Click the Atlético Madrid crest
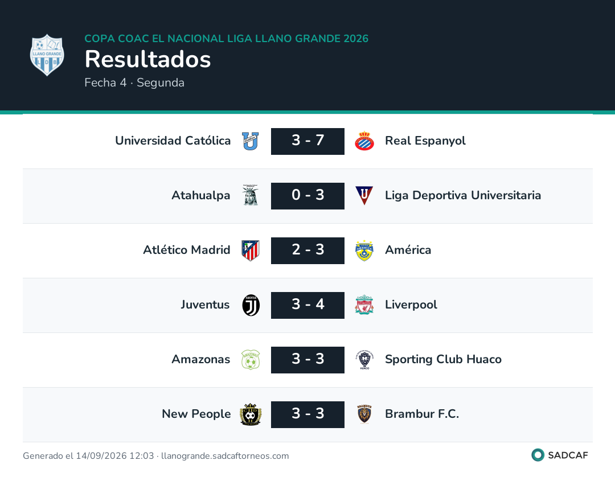This screenshot has width=615, height=485. tap(250, 250)
